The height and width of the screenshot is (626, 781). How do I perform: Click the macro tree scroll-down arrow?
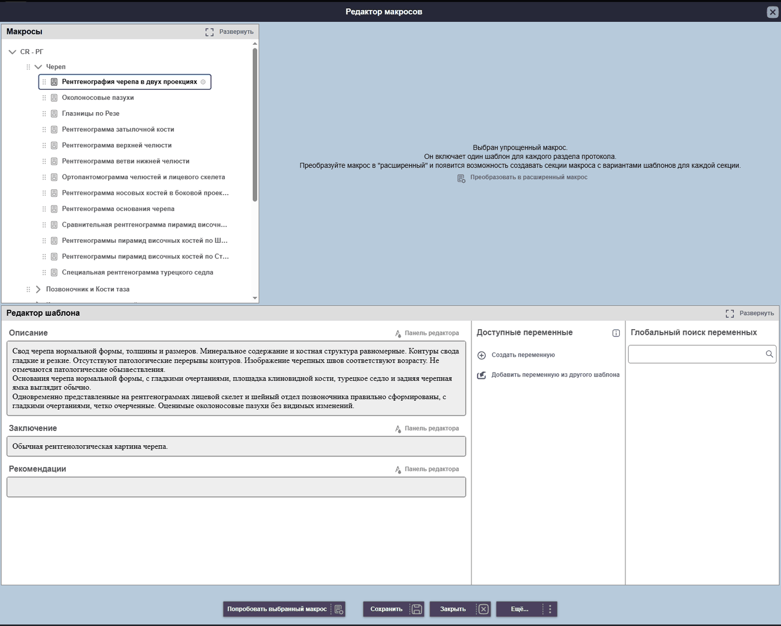point(255,298)
